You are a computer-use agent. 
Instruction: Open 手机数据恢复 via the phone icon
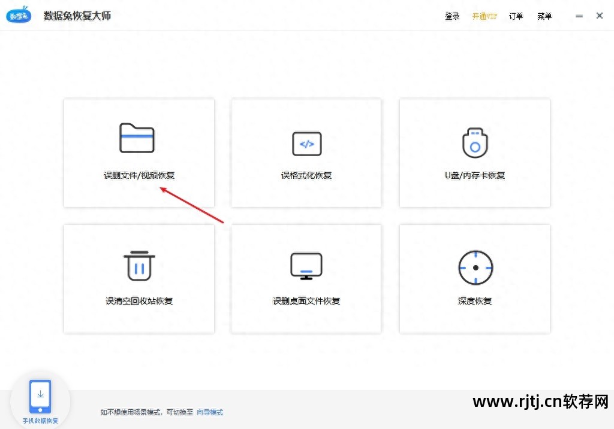pyautogui.click(x=40, y=395)
